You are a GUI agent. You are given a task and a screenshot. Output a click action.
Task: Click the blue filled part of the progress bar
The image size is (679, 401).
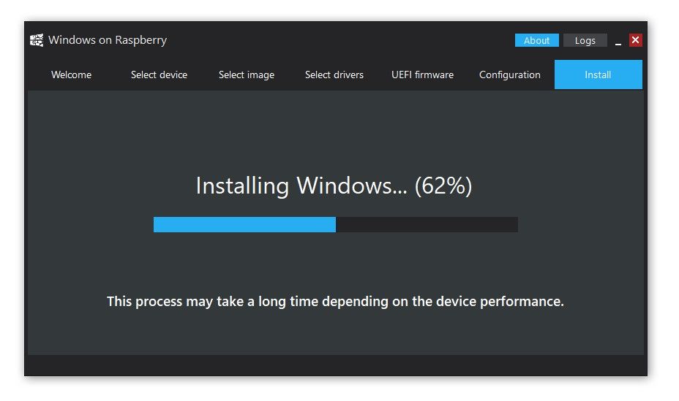click(244, 224)
